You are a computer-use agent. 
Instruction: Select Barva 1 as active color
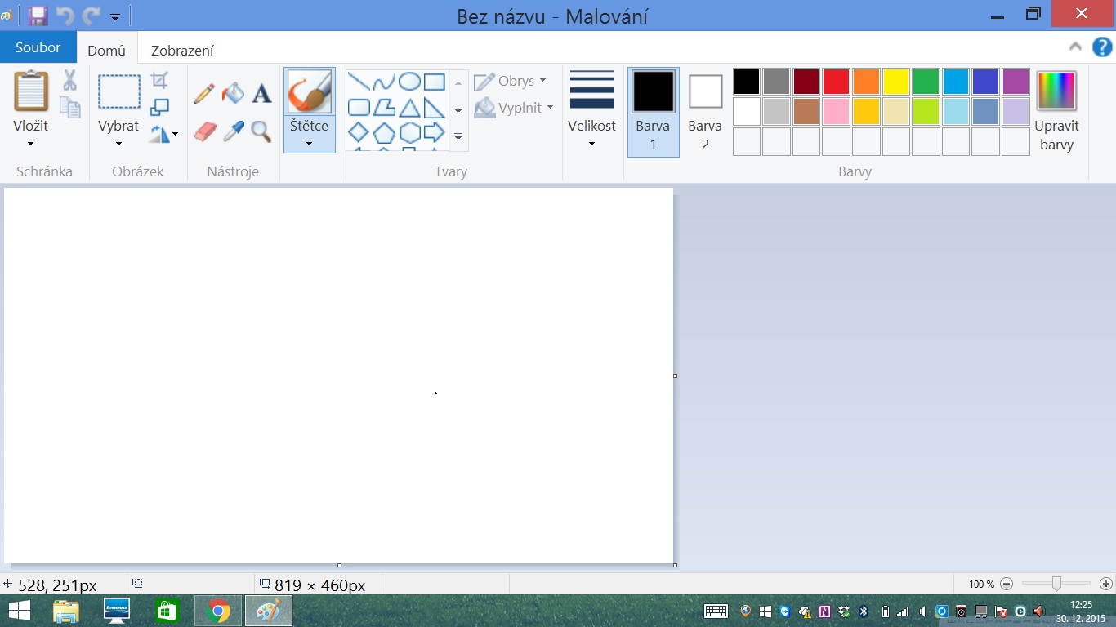pyautogui.click(x=654, y=112)
